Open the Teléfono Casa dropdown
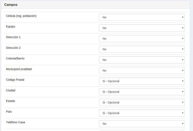This screenshot has height=131, width=193. pyautogui.click(x=142, y=124)
